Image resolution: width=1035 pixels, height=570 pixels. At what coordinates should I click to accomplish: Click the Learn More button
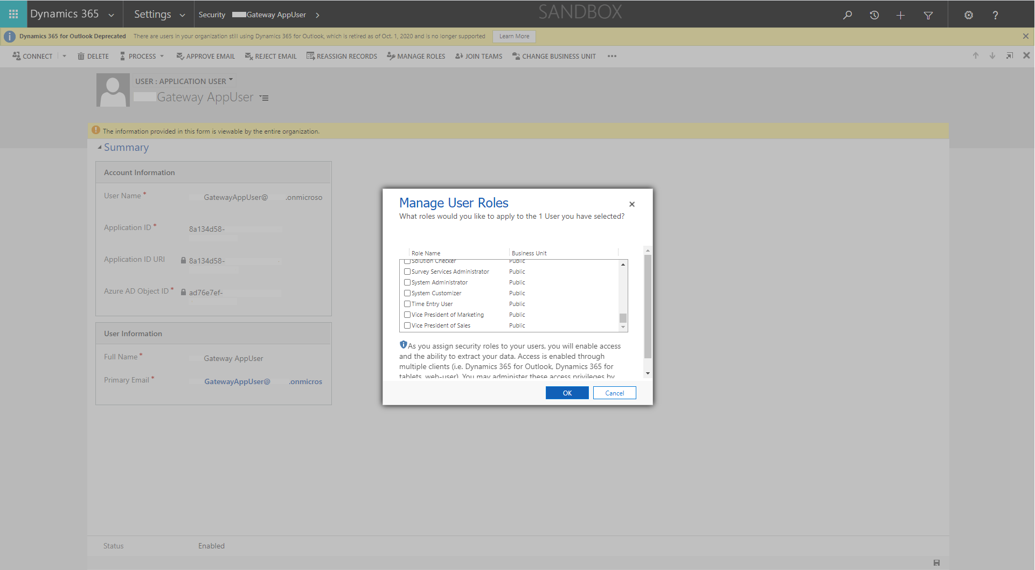coord(514,37)
